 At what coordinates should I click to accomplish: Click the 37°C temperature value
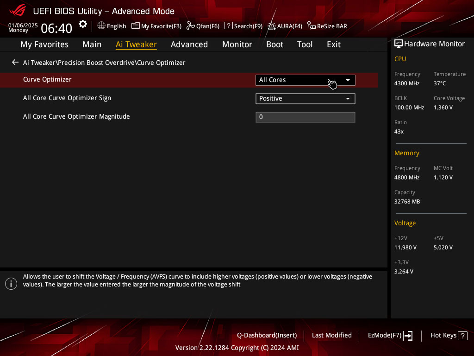click(x=440, y=83)
